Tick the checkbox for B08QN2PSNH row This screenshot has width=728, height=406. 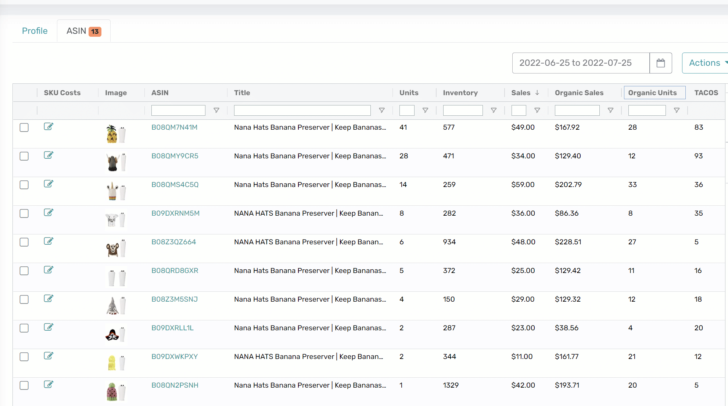(x=24, y=385)
